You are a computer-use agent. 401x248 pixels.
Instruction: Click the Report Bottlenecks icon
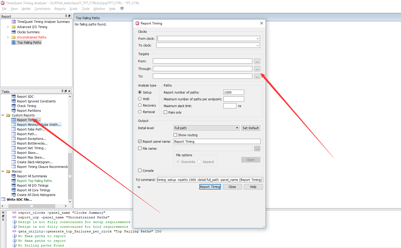(x=13, y=143)
